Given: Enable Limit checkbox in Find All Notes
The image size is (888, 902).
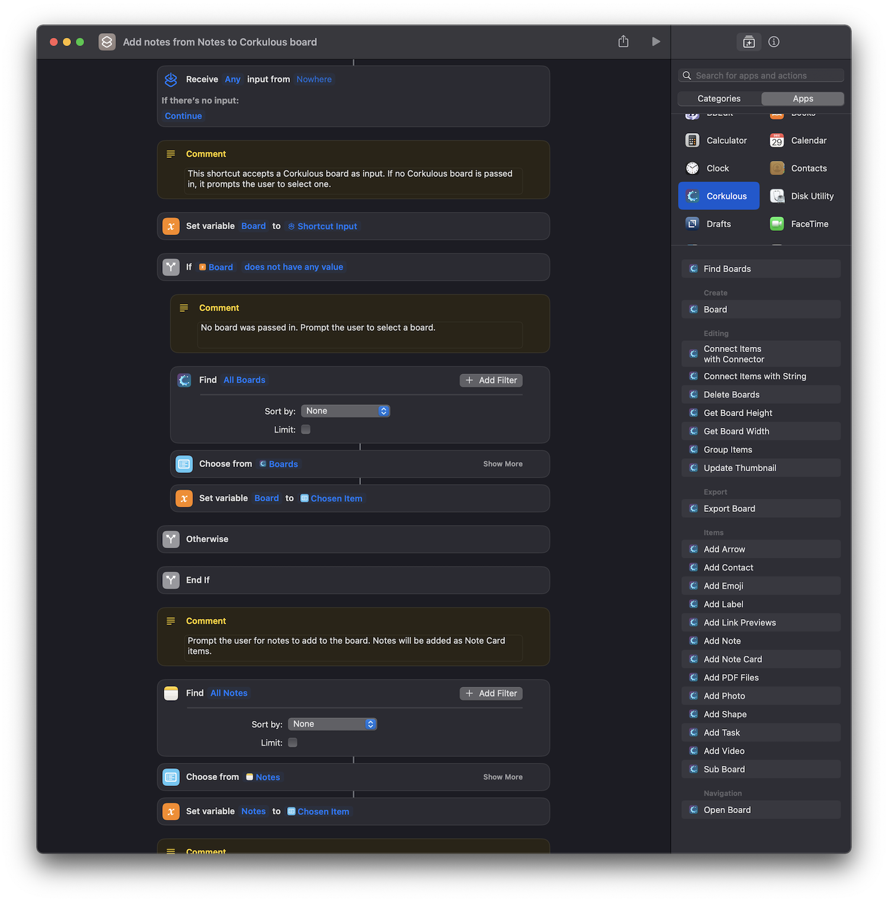Looking at the screenshot, I should tap(293, 743).
